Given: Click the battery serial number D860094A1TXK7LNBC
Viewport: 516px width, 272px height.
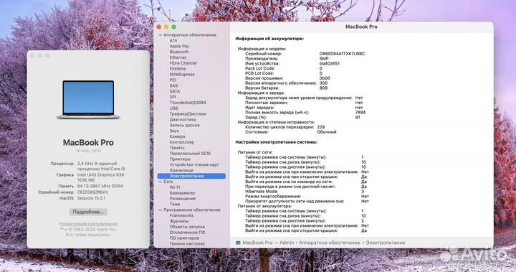Looking at the screenshot, I should point(342,54).
